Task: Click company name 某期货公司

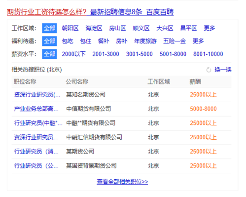Action: point(80,152)
